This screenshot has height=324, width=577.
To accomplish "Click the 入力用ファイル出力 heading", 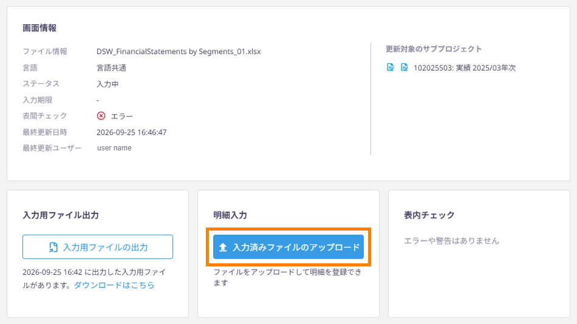I will pyautogui.click(x=61, y=215).
